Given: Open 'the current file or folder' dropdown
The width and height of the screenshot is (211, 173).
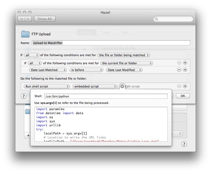Looking at the screenshot, I should click(127, 63).
